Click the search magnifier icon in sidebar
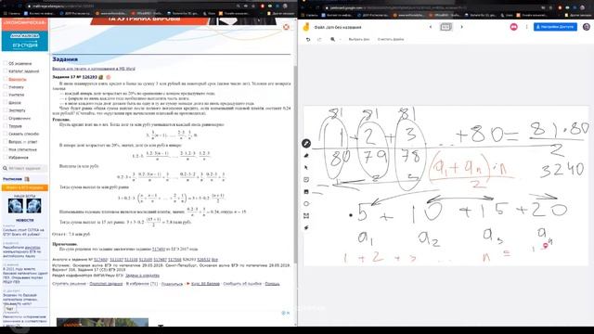Viewport: 594px width, 334px height. (x=5, y=168)
